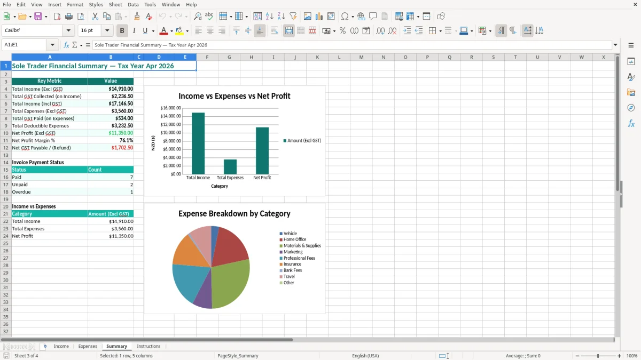
Task: Open the Font Size dropdown
Action: coord(107,30)
